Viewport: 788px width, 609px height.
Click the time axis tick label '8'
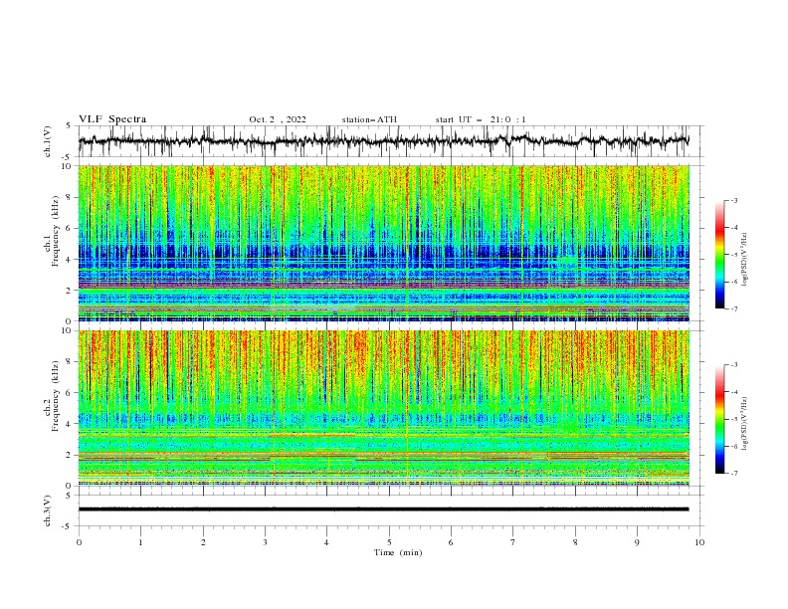point(575,542)
